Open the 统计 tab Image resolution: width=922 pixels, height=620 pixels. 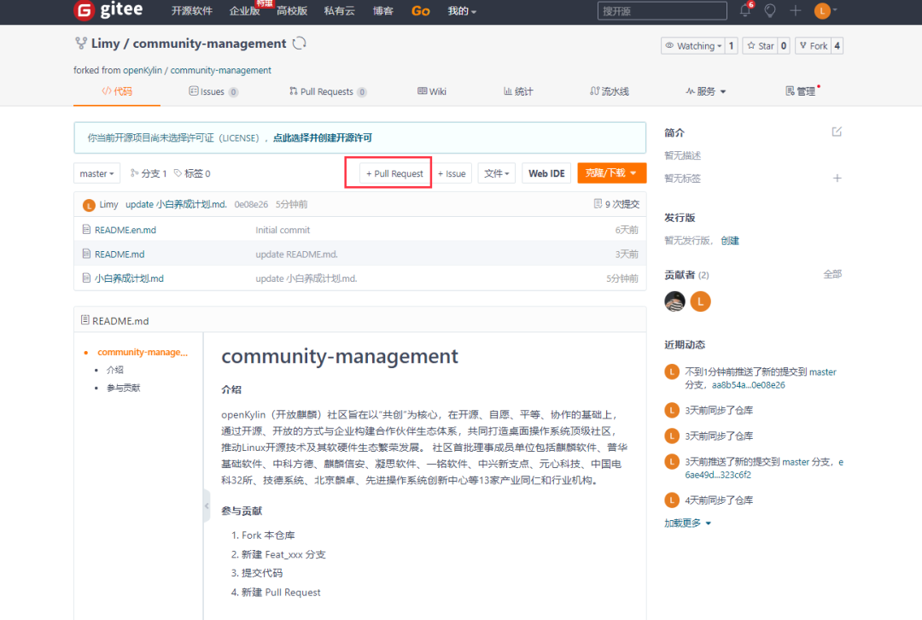tap(518, 91)
